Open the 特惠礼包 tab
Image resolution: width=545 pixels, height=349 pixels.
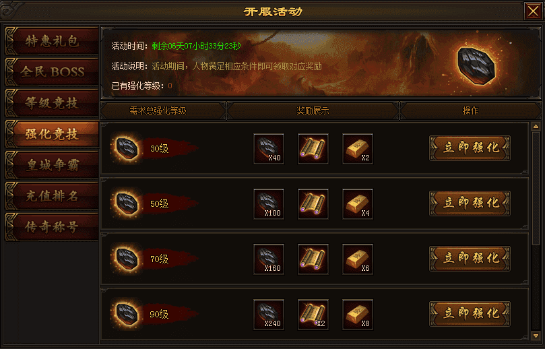click(52, 41)
